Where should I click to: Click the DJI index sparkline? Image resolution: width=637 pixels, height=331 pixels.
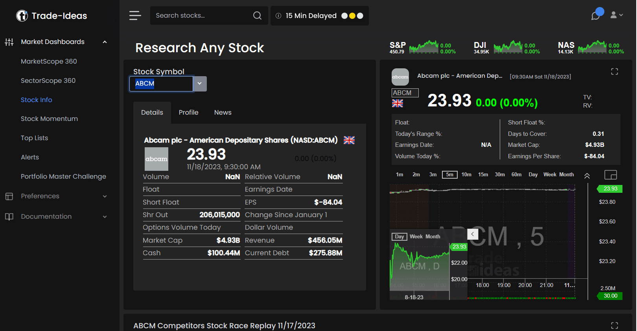point(508,47)
